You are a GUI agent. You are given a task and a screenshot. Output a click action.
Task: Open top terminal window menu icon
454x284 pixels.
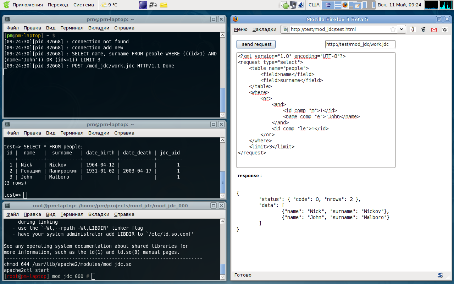click(7, 19)
